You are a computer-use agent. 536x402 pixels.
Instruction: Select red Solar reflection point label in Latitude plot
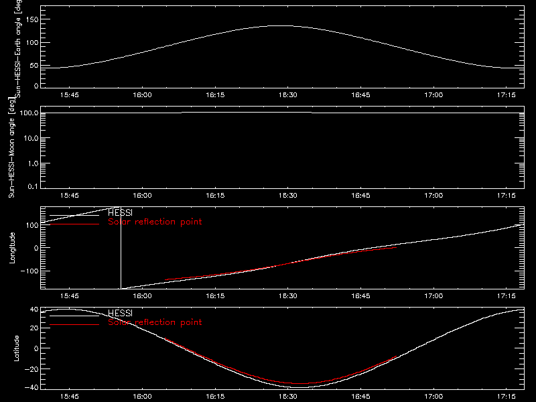[155, 322]
